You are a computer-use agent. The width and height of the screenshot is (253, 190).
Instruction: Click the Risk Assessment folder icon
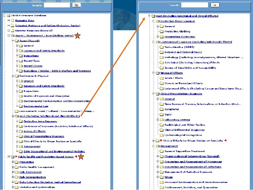pos(17,172)
